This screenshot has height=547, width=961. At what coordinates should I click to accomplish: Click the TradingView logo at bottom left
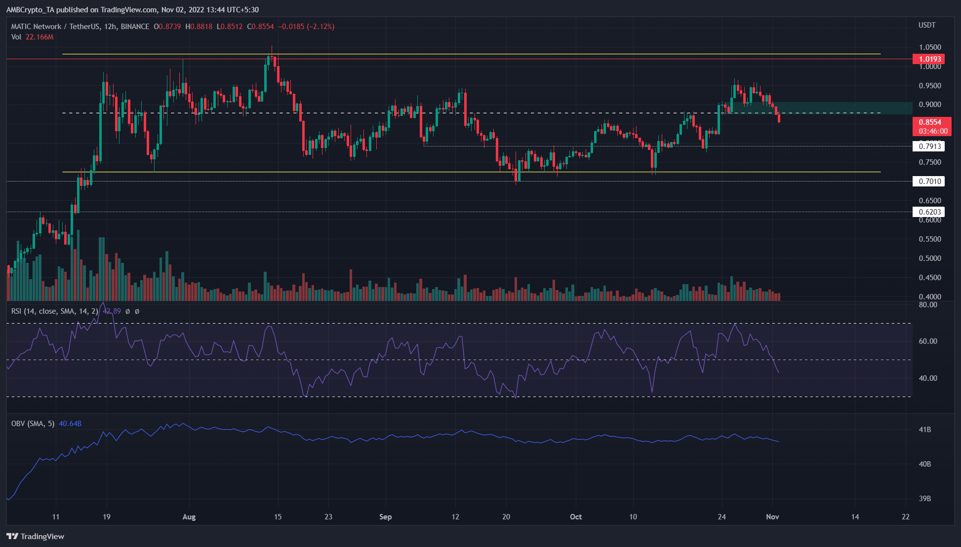pyautogui.click(x=36, y=536)
